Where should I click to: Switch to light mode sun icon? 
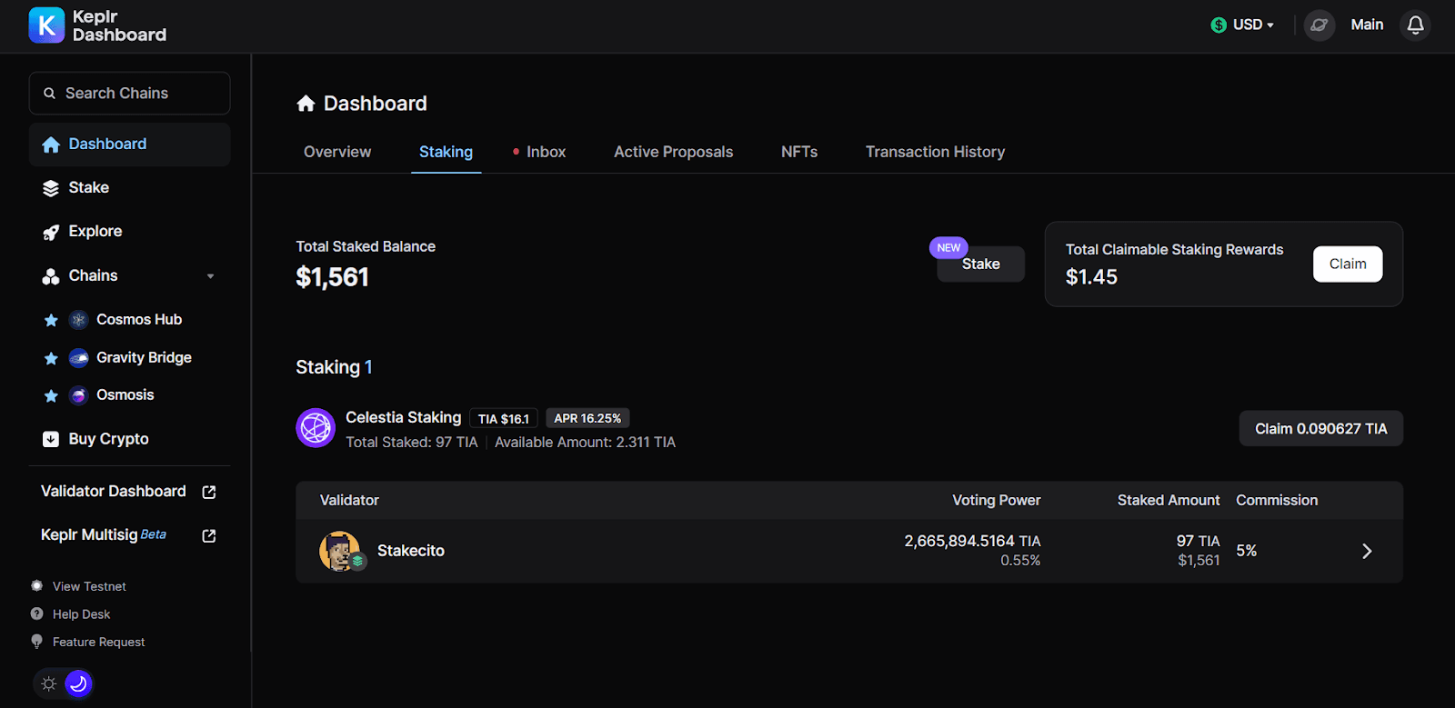49,683
